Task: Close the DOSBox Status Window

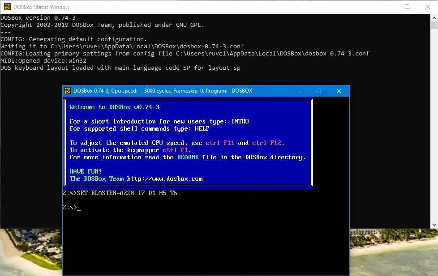Action: (428, 7)
